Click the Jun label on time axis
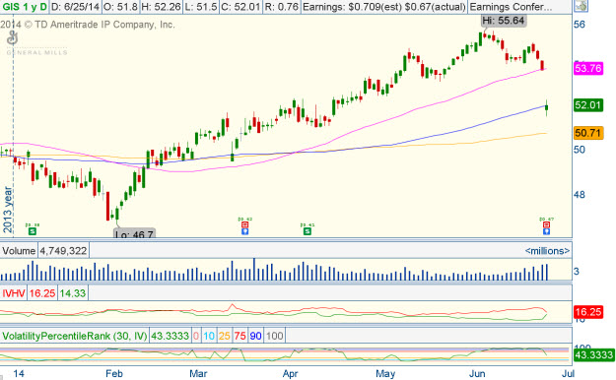This screenshot has height=380, width=616. tap(477, 373)
